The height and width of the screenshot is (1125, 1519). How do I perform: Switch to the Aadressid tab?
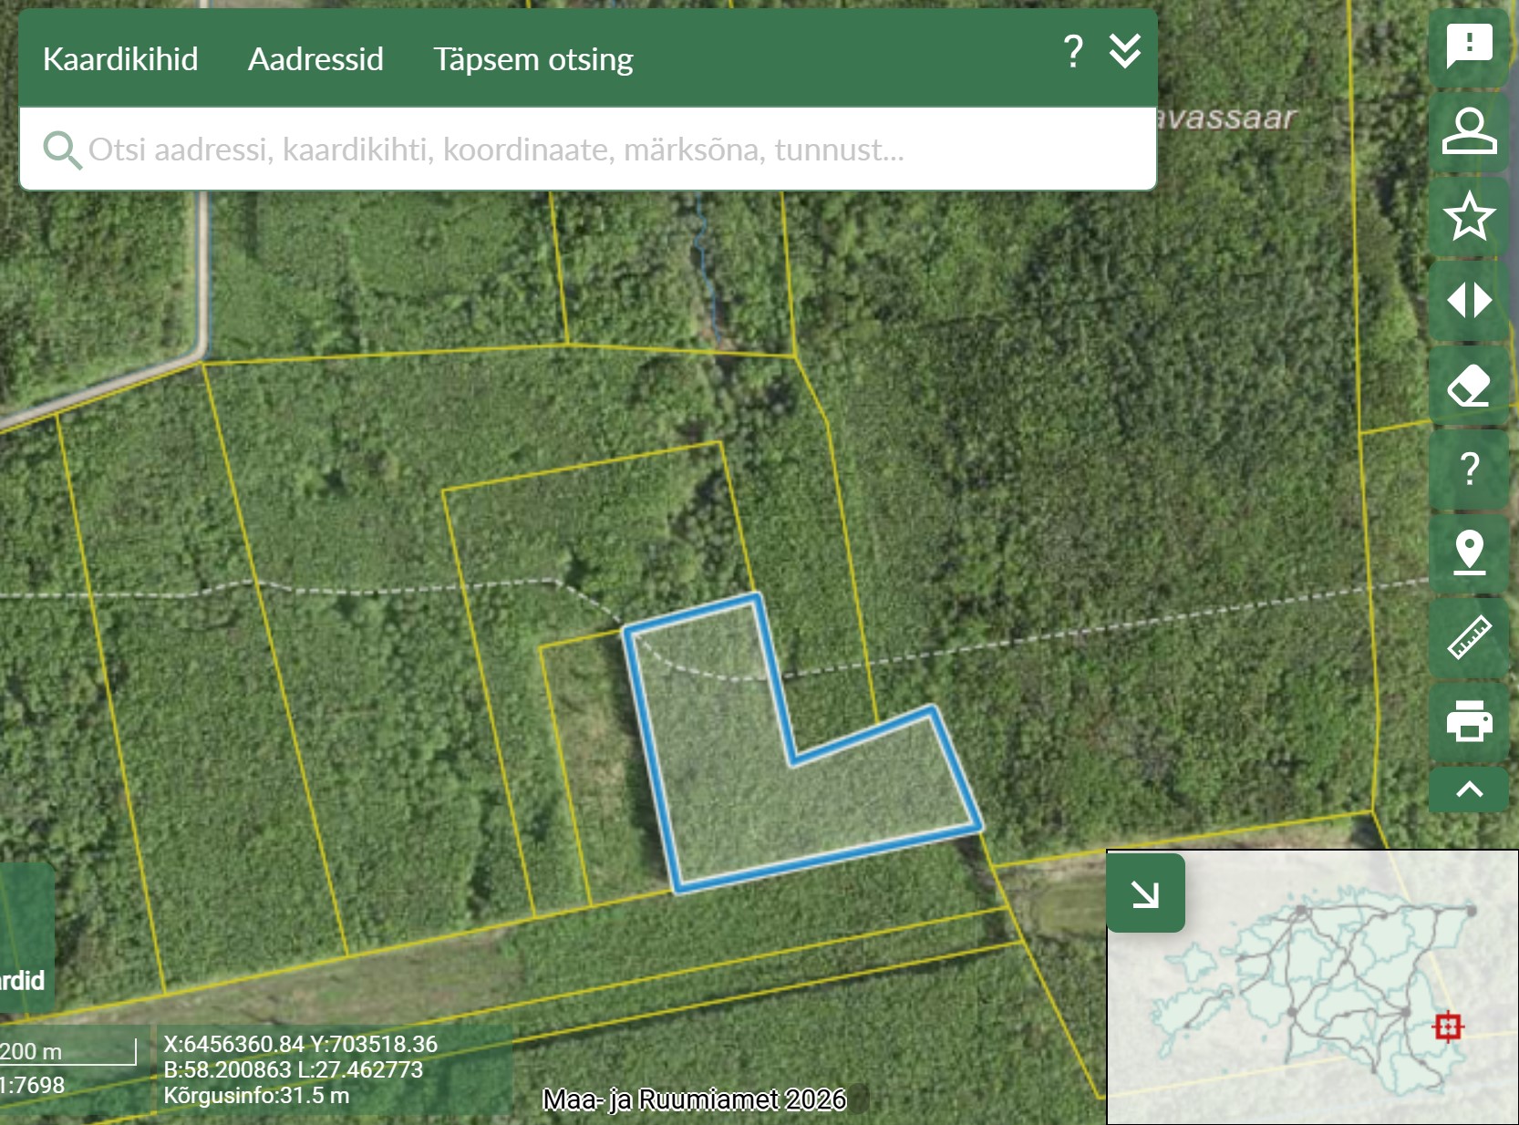(x=315, y=59)
